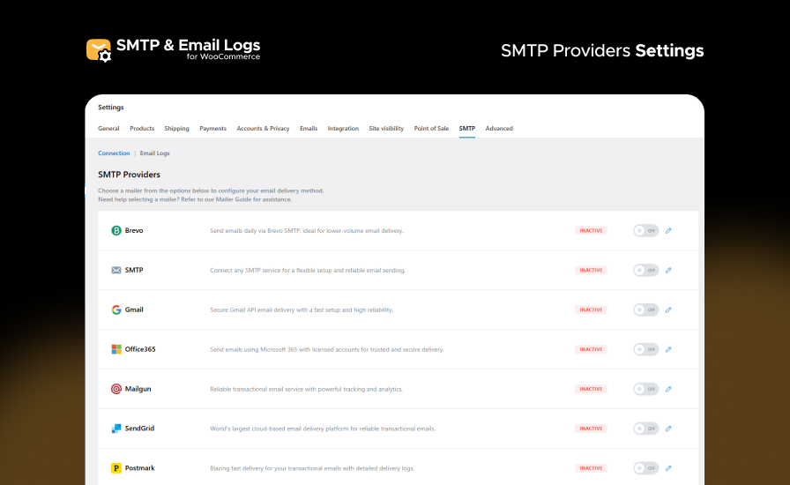Toggle the Postmark provider switch
This screenshot has height=485, width=790.
tap(646, 468)
